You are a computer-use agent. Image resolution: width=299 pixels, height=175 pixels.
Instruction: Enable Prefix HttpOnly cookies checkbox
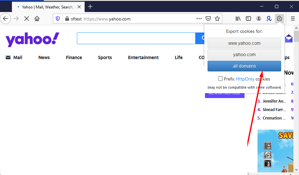click(x=220, y=79)
